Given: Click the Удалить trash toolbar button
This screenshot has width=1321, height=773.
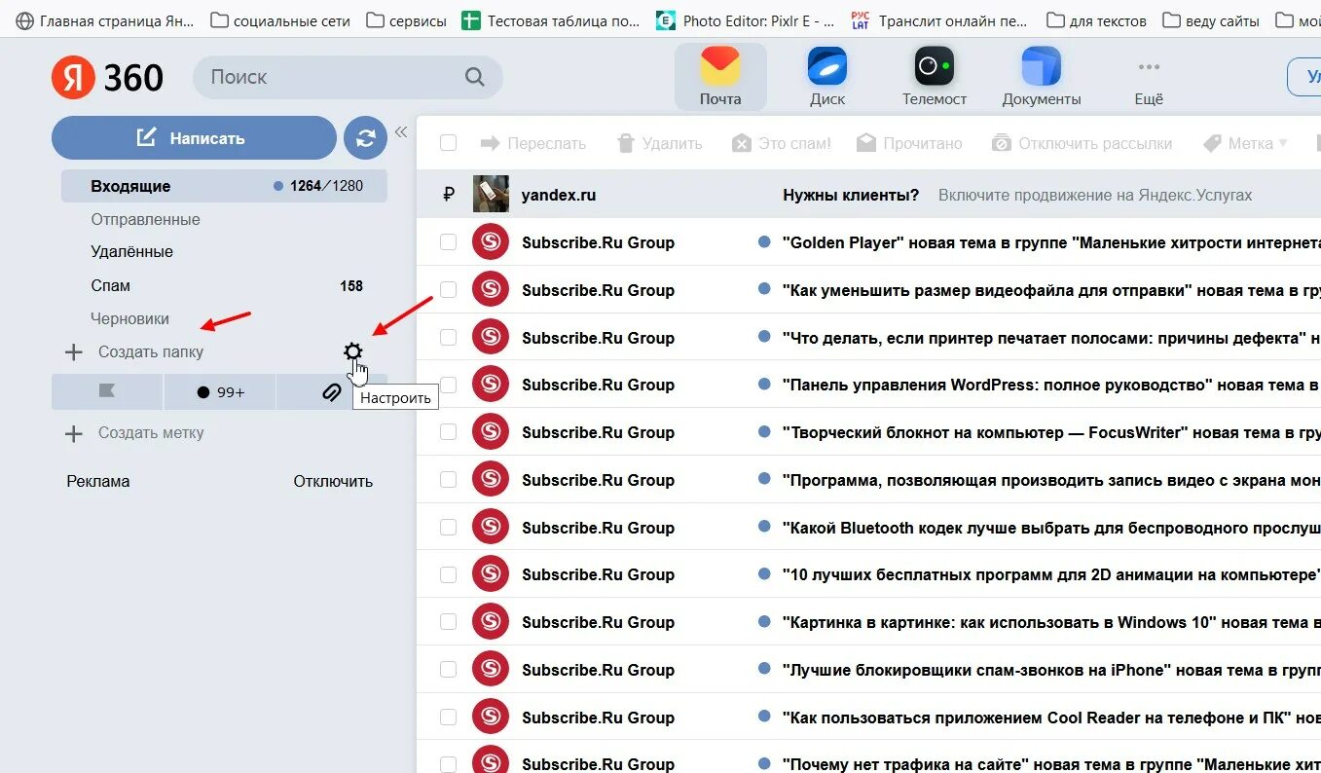Looking at the screenshot, I should pyautogui.click(x=659, y=143).
